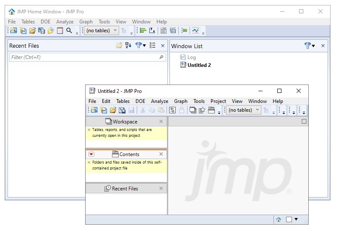Click Open folder icon in Untitled 2 toolbar

[113, 110]
